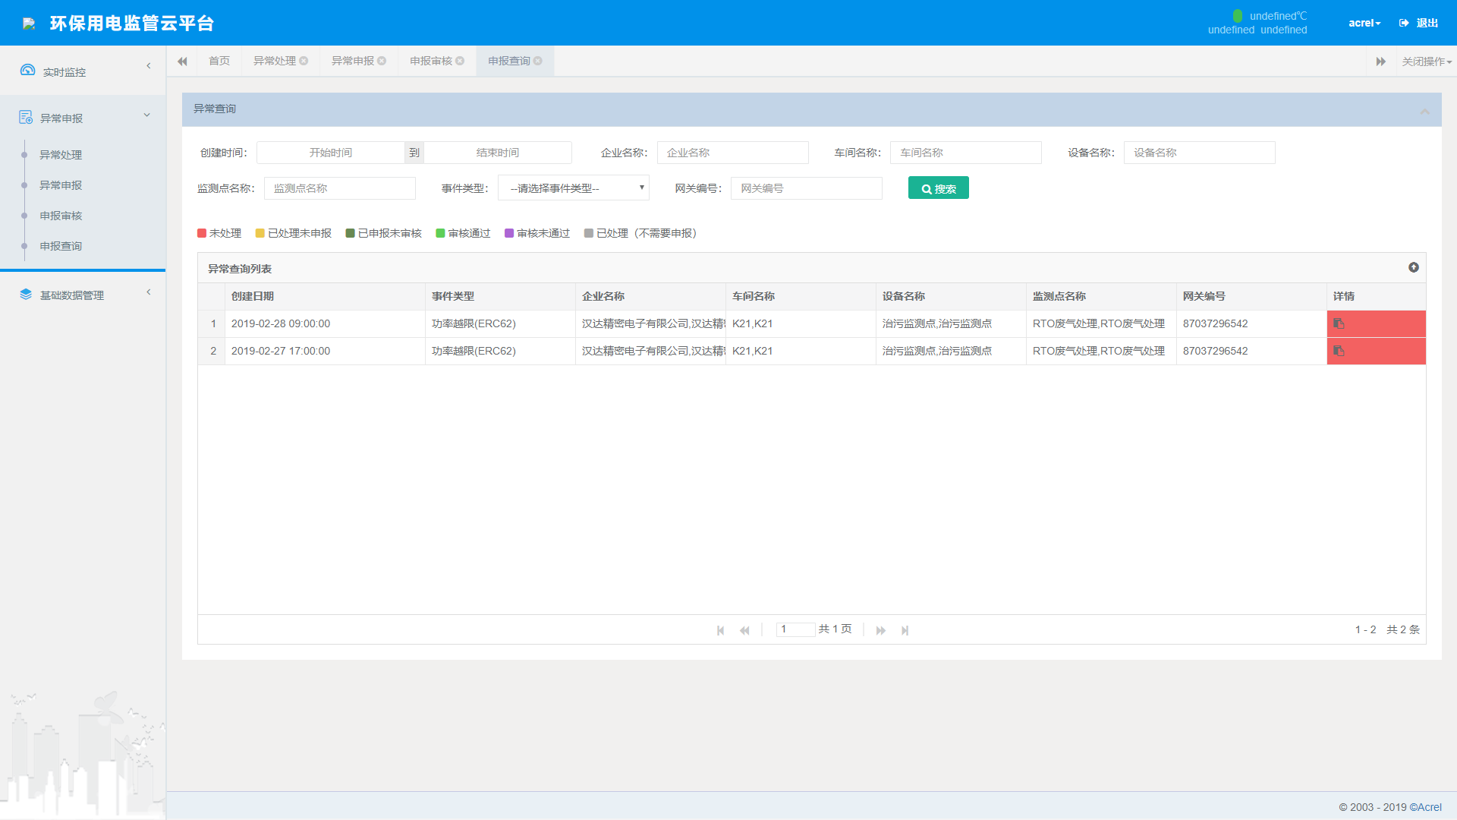Switch to the 首页 tab
This screenshot has width=1457, height=820.
tap(219, 61)
